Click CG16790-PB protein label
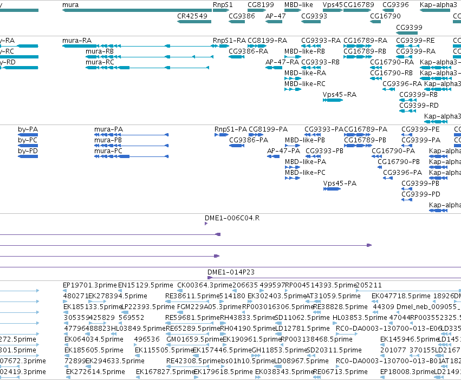This screenshot has width=461, height=380. tap(399, 162)
